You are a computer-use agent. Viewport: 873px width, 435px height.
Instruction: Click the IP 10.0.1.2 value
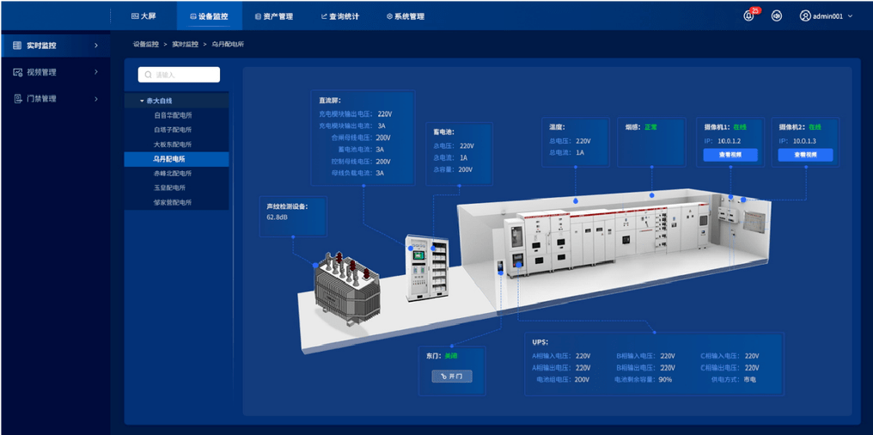[x=729, y=142]
